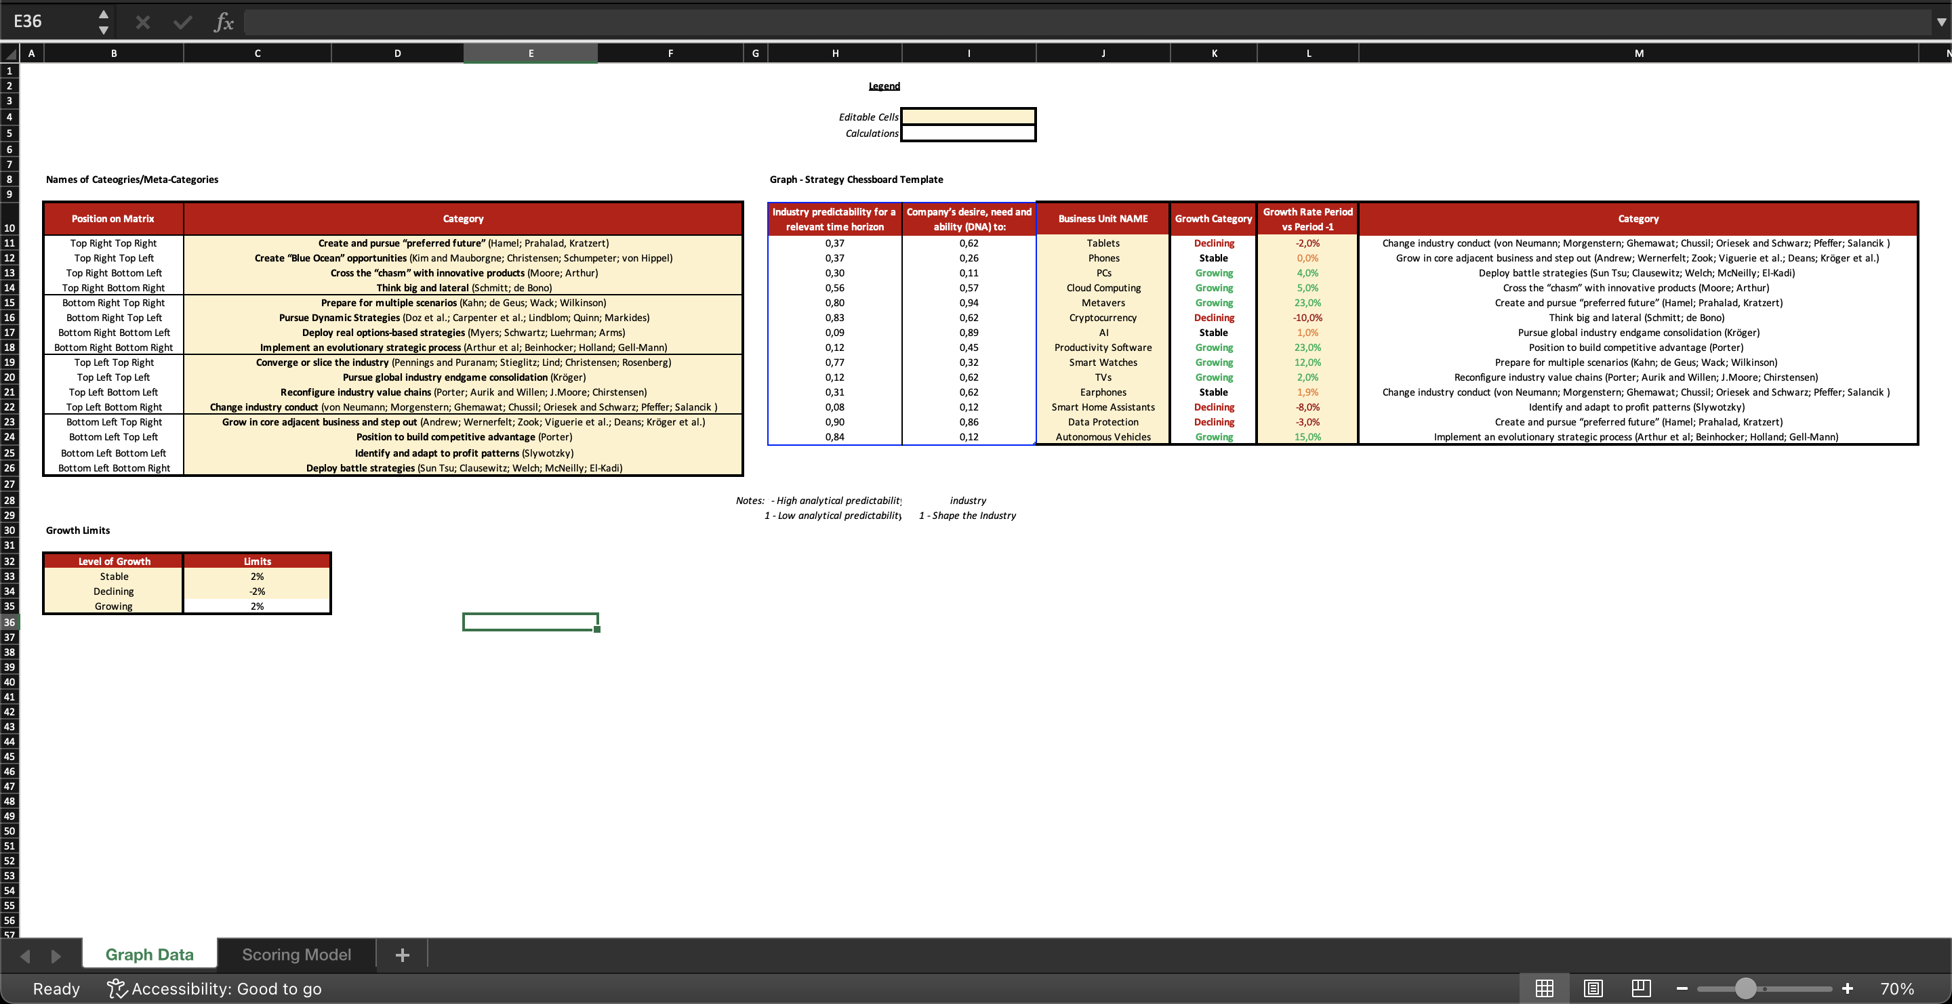Click the Growth Limits title
This screenshot has height=1004, width=1952.
[77, 530]
